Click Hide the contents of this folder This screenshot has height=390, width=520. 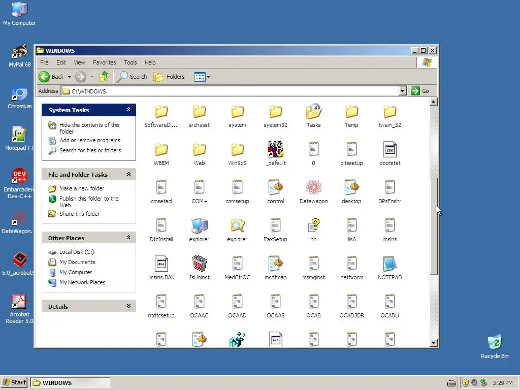[x=89, y=128]
